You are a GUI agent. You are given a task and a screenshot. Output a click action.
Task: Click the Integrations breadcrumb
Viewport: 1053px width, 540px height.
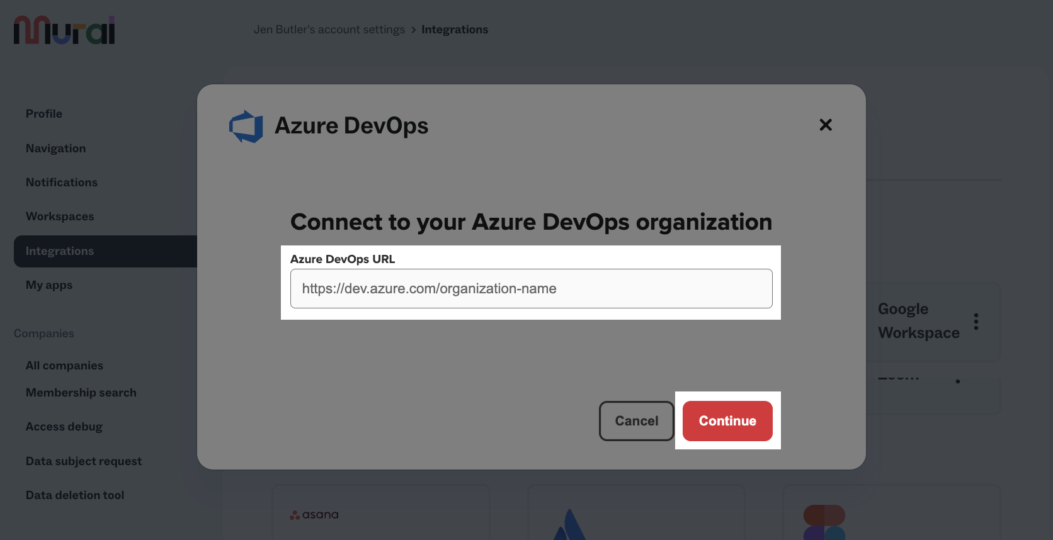[x=455, y=30]
